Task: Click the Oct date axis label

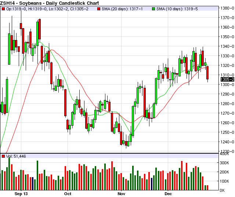Action: coord(68,194)
